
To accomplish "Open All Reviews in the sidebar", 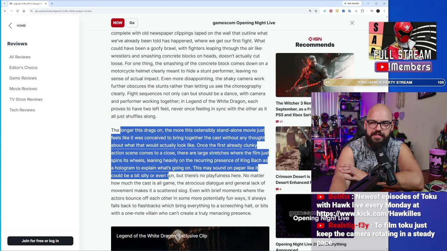I will [x=20, y=57].
